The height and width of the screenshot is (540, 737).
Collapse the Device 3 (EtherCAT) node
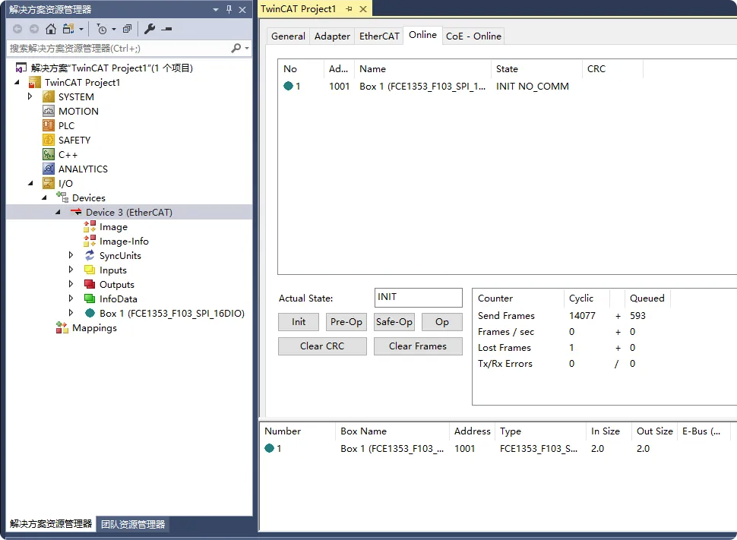(58, 213)
